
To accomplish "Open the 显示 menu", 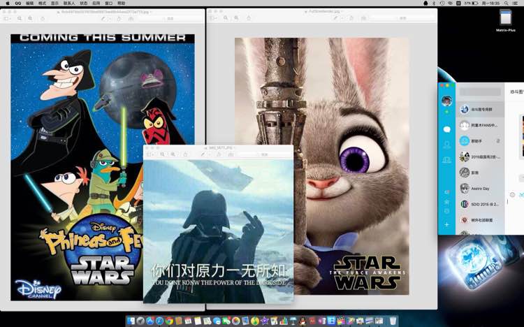I will [x=54, y=3].
